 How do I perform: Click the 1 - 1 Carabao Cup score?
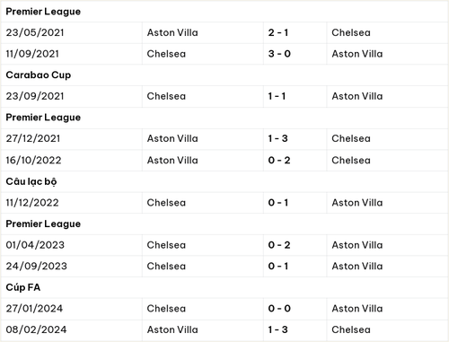(277, 96)
